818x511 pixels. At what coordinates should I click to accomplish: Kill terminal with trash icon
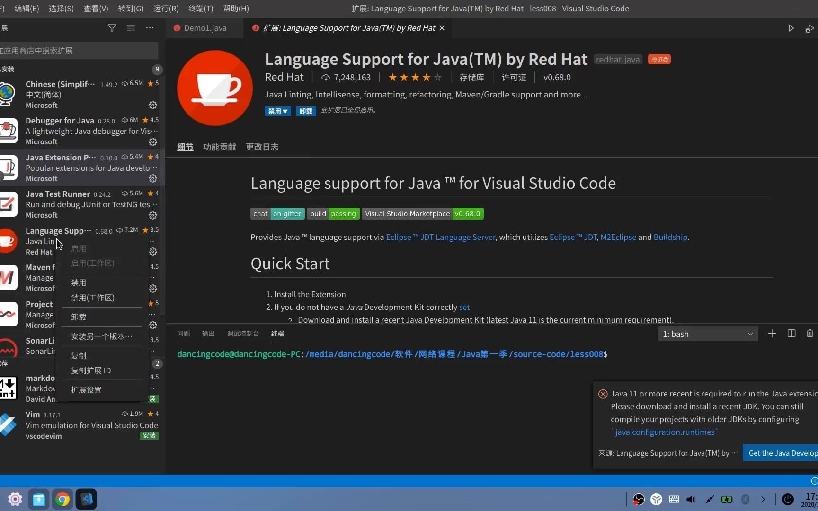[x=810, y=334]
